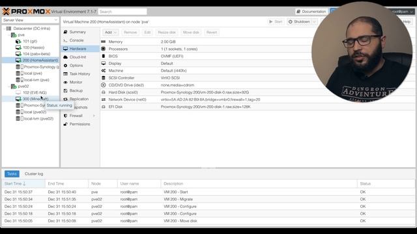Screen dimensions: 417x234
Task: Select Proxmox-Synology storage under pve
Action: tap(38, 67)
